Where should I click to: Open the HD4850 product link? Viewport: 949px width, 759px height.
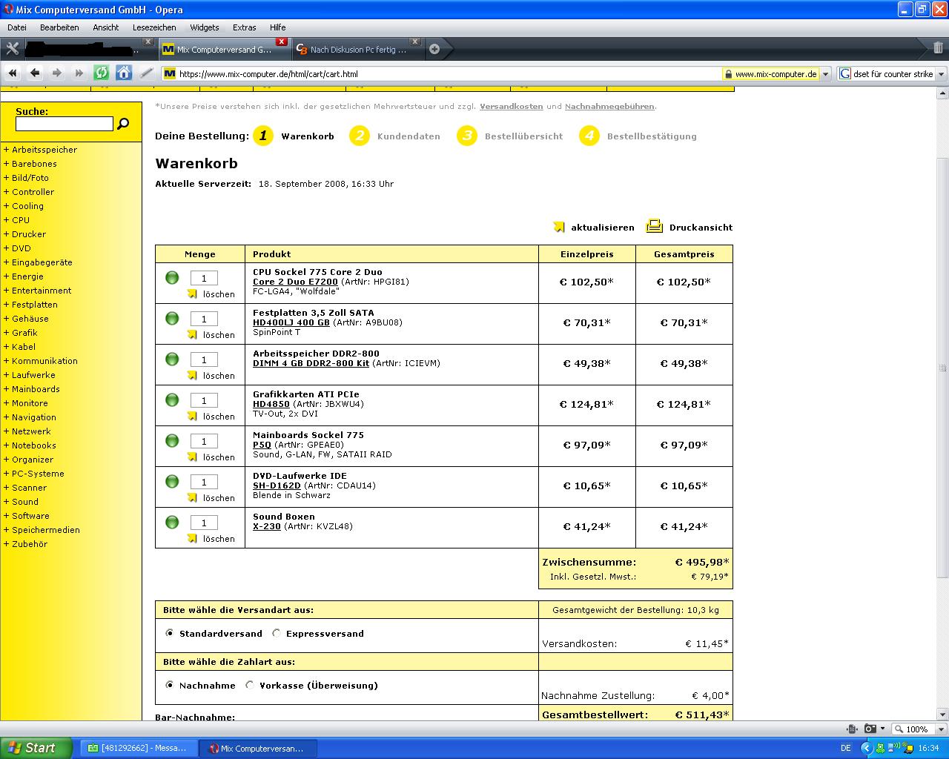[x=271, y=404]
